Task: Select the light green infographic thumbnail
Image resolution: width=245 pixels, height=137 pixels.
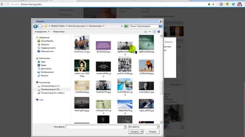Action: [x=103, y=104]
